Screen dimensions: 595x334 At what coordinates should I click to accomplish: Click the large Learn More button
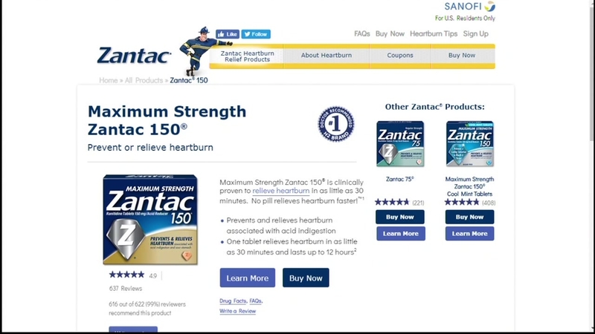[x=248, y=278]
